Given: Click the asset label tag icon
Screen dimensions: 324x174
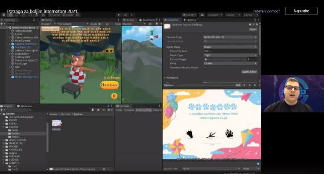Looking at the screenshot, I should click(x=258, y=164).
